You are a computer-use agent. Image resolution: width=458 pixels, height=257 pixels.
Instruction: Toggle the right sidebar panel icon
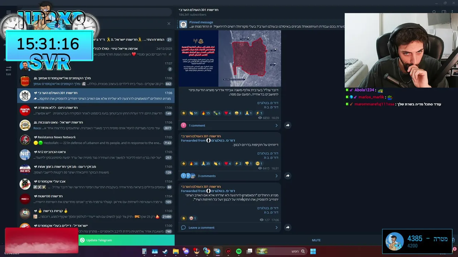(x=444, y=12)
